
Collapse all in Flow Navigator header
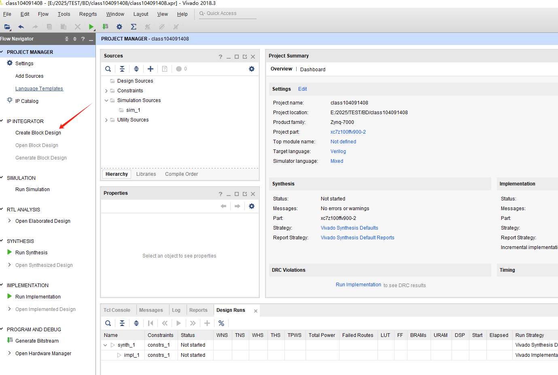67,39
